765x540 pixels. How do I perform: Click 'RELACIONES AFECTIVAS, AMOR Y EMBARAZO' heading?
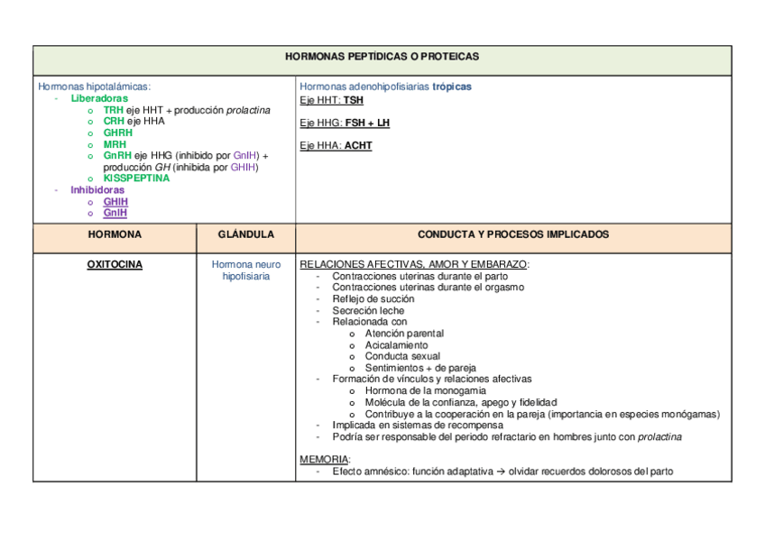(x=415, y=264)
